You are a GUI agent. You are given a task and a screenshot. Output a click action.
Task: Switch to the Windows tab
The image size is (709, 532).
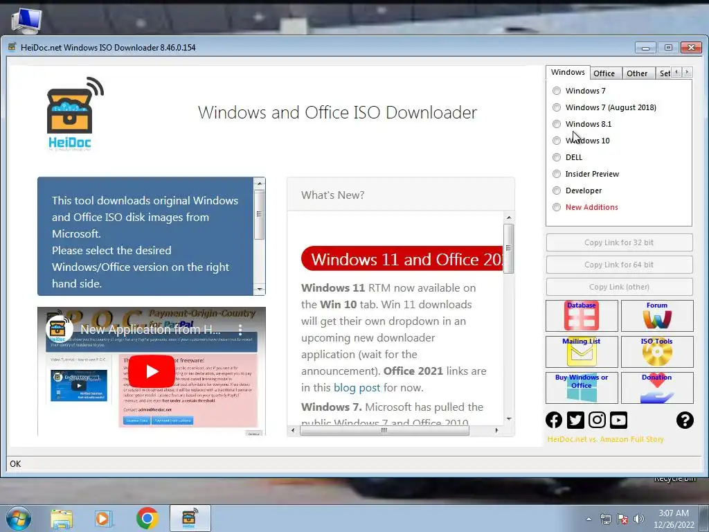pyautogui.click(x=568, y=72)
